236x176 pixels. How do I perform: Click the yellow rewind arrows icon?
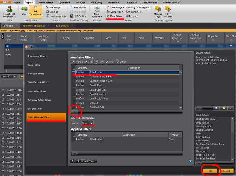pyautogui.click(x=22, y=76)
